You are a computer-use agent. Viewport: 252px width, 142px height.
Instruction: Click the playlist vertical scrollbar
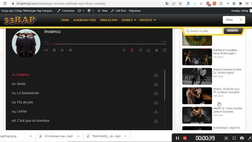coord(165,85)
